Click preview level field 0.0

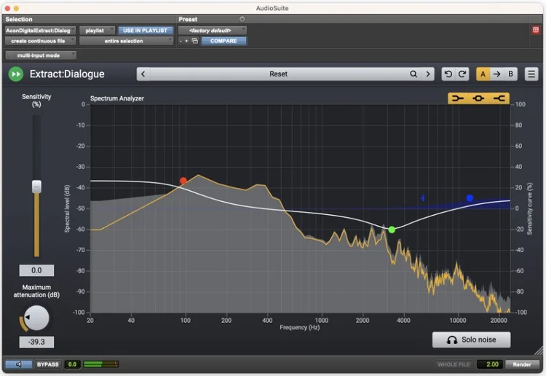[72, 364]
